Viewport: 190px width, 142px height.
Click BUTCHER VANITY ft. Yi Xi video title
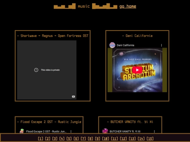pos(125,131)
